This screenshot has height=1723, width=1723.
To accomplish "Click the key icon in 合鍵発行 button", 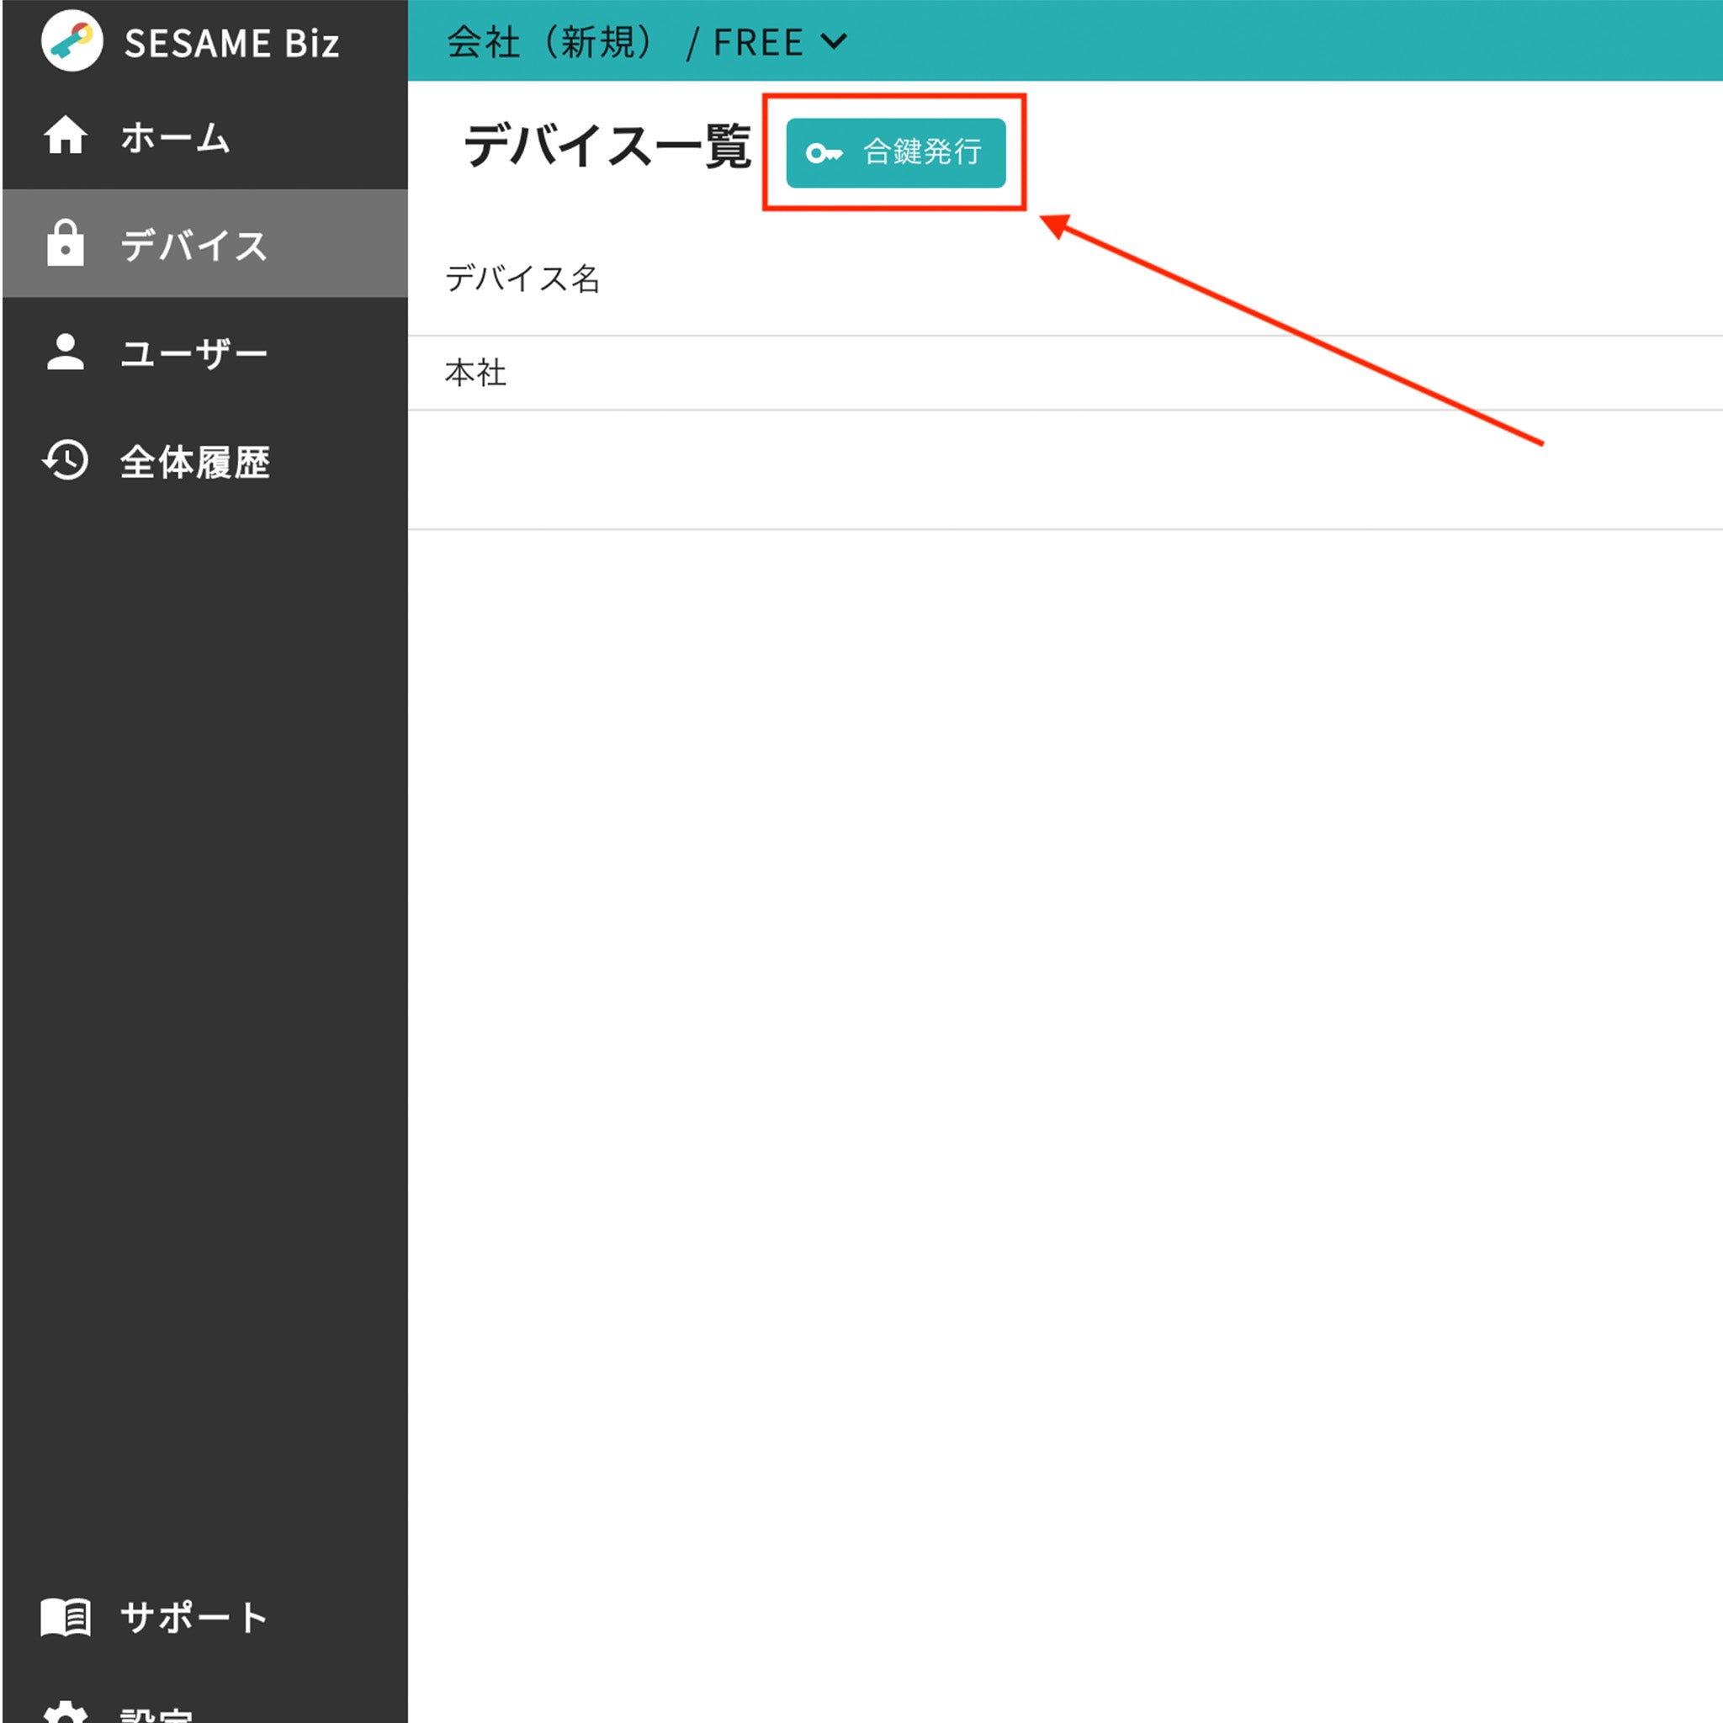I will [x=824, y=153].
